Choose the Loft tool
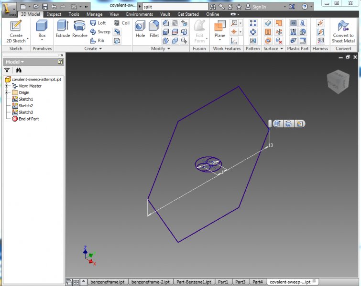Image resolution: width=361 pixels, height=286 pixels. (98, 23)
